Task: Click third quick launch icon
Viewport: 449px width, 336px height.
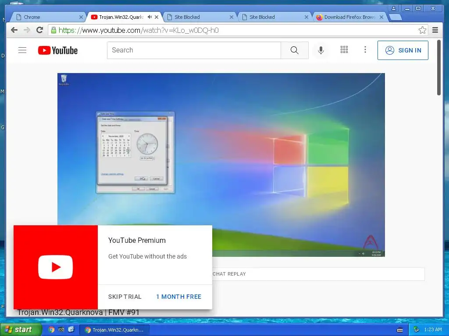Action: (x=71, y=329)
